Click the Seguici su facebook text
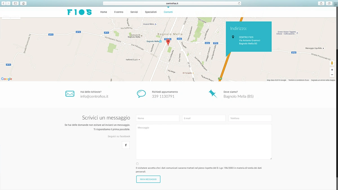Screen dimensions: 338x190 119,136
